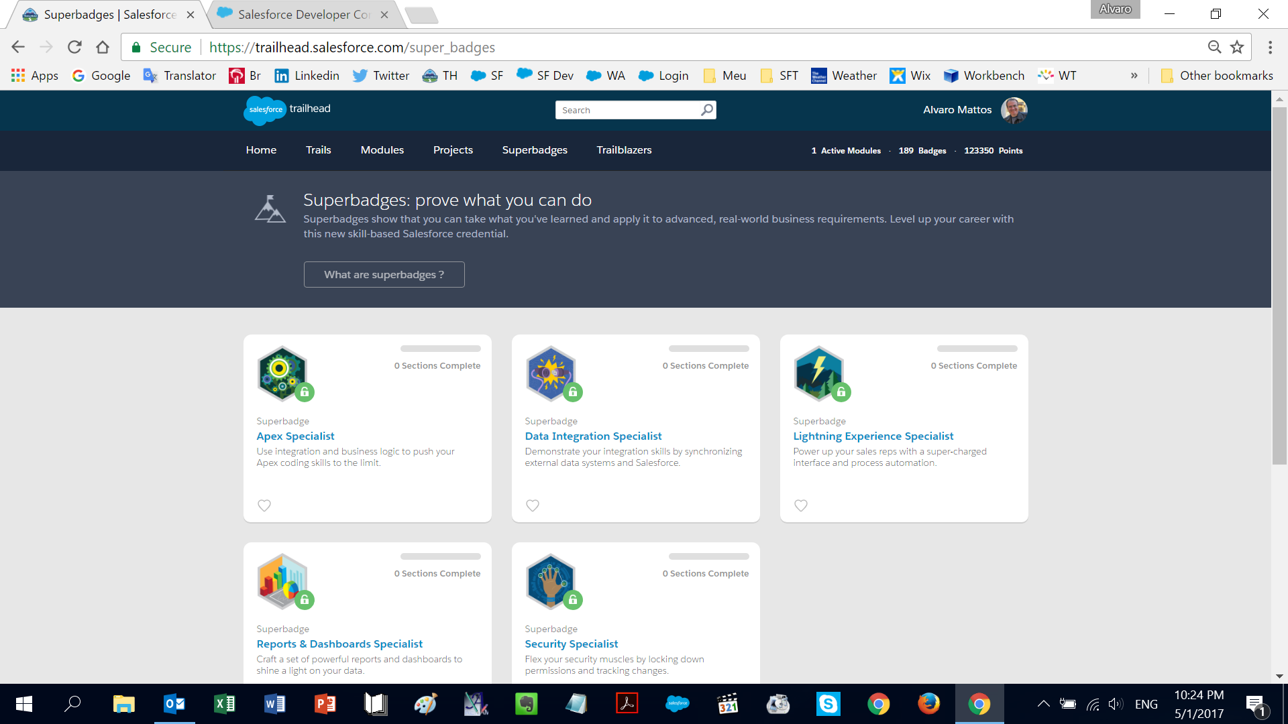Toggle heart on Data Integration Specialist card
Viewport: 1288px width, 724px height.
533,505
